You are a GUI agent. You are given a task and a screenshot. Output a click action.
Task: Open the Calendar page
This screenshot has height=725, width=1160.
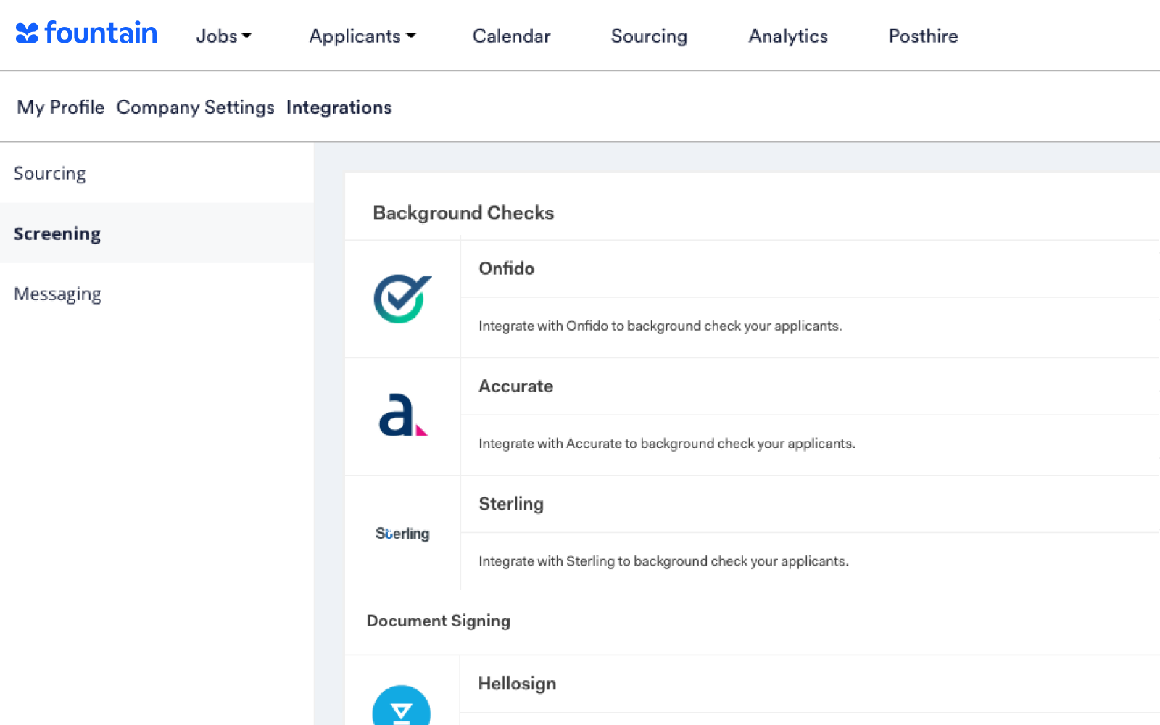(x=511, y=36)
